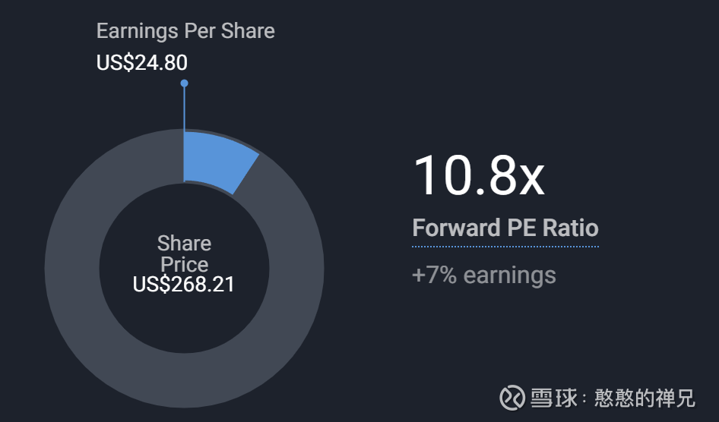Click the gray word earnings beside +7%
The width and height of the screenshot is (719, 422).
coord(509,276)
